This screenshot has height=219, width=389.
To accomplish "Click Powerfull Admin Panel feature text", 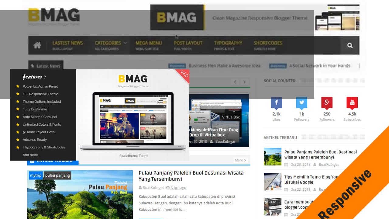I will (40, 86).
